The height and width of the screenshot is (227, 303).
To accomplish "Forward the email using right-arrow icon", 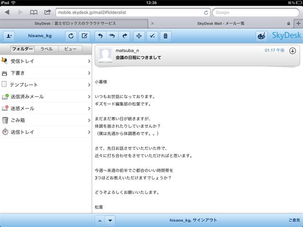I will pyautogui.click(x=125, y=35).
